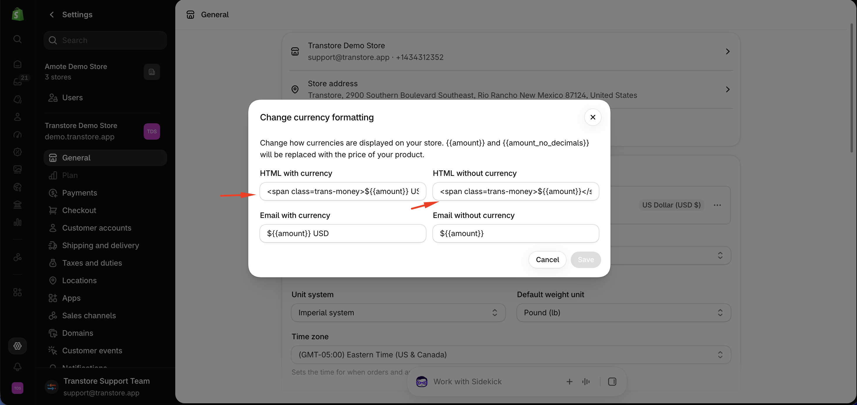This screenshot has height=405, width=857.
Task: Open the Default weight unit dropdown
Action: [623, 312]
